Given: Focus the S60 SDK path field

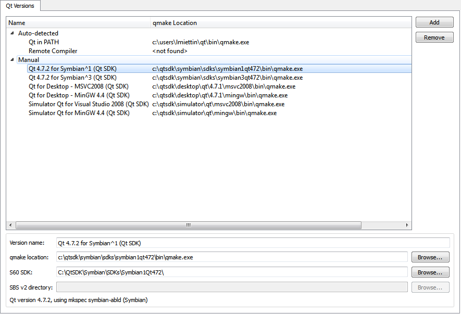Looking at the screenshot, I should coord(232,272).
